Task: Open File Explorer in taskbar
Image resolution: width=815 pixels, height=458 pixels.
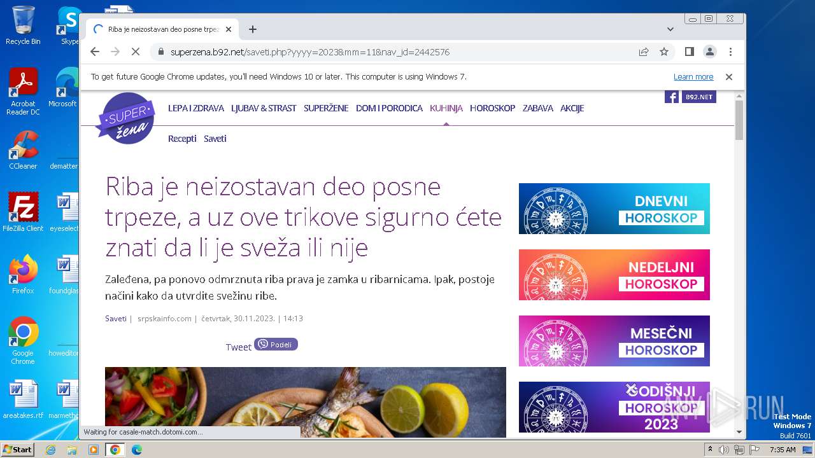Action: pos(72,449)
